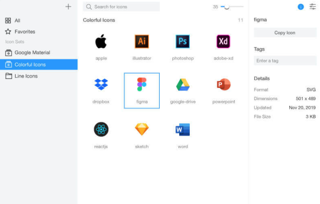Select the apple icon

pos(101,42)
